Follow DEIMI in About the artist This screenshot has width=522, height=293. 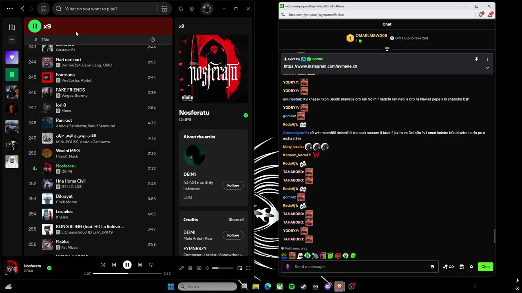click(x=233, y=185)
